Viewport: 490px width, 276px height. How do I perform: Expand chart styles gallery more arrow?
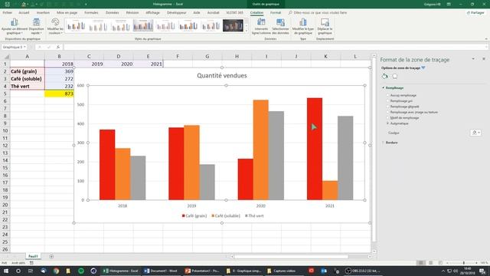click(x=247, y=31)
